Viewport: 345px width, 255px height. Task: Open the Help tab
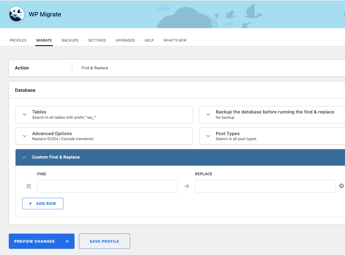point(149,40)
